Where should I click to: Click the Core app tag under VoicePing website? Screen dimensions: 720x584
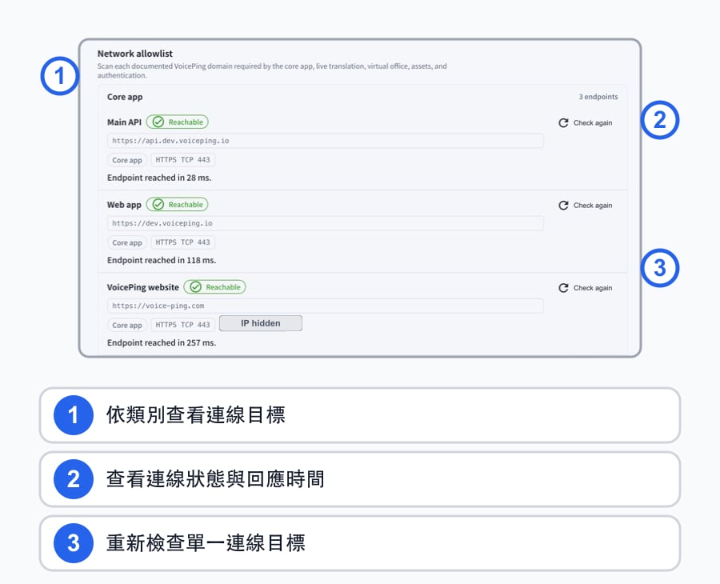(127, 325)
